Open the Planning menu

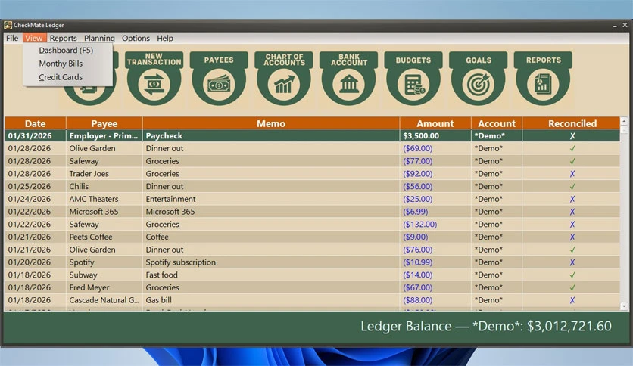[99, 38]
